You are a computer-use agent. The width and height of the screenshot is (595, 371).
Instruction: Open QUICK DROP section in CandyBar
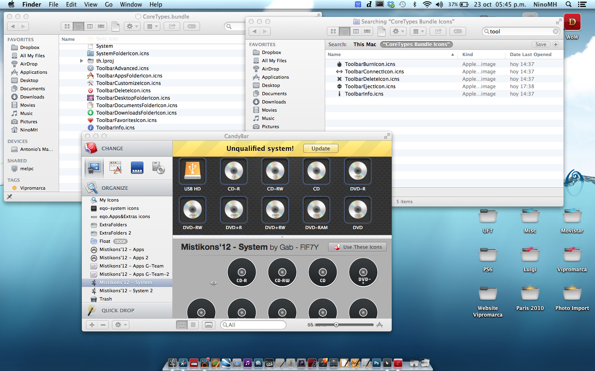(127, 310)
